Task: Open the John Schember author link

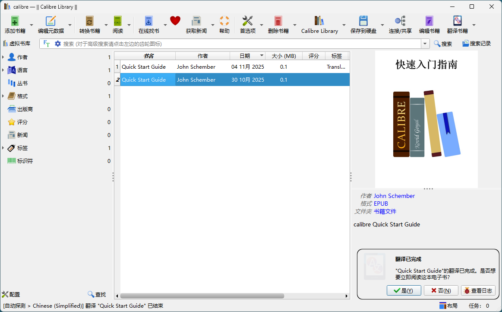Action: point(394,196)
